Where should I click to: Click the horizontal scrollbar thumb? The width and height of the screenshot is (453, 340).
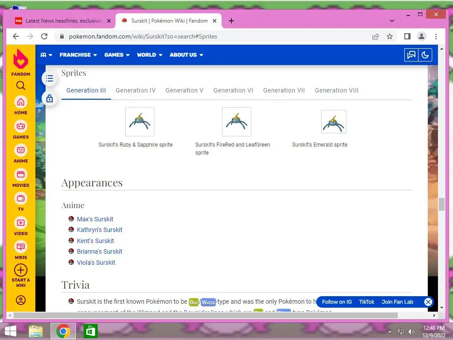[x=205, y=315]
